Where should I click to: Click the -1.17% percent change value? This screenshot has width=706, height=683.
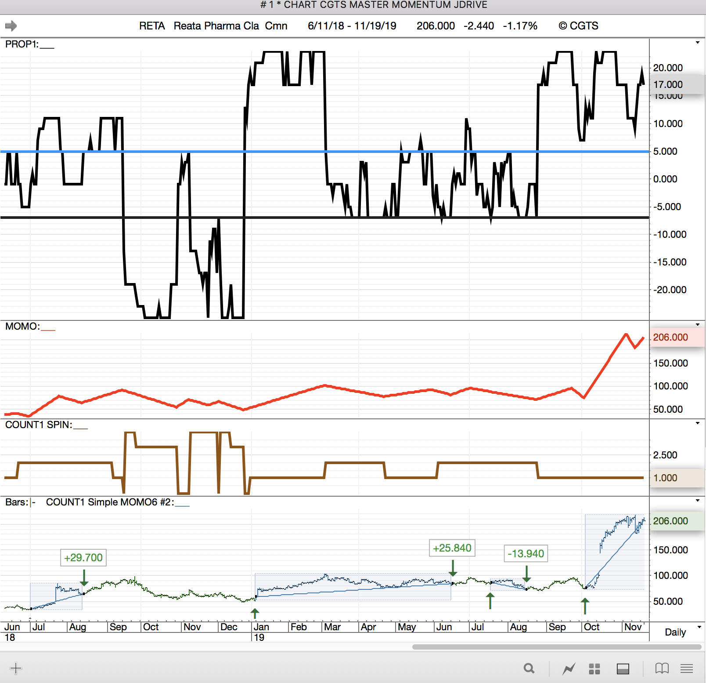click(520, 26)
